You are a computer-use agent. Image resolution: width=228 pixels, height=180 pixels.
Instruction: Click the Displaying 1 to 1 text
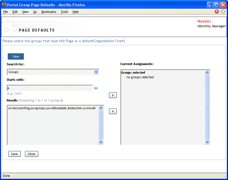[x=40, y=100]
